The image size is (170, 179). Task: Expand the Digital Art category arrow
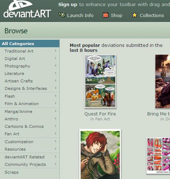pos(55,58)
